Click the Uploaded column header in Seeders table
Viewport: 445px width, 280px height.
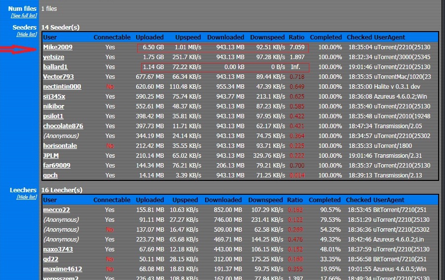tap(149, 37)
